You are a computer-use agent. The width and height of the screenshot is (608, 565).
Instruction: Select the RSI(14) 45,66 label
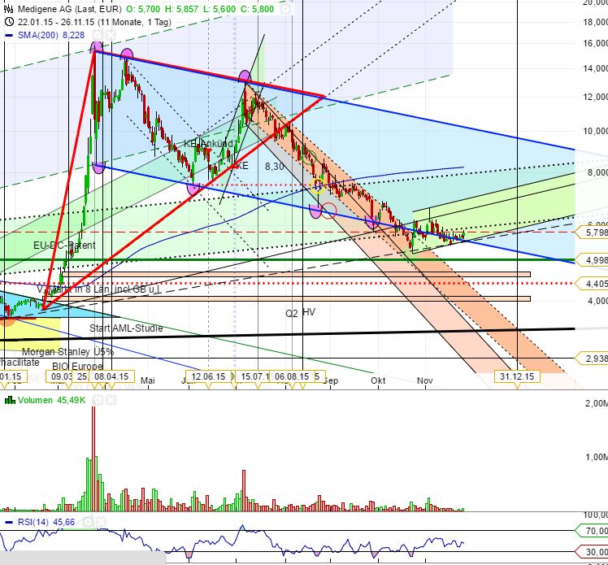click(x=46, y=523)
